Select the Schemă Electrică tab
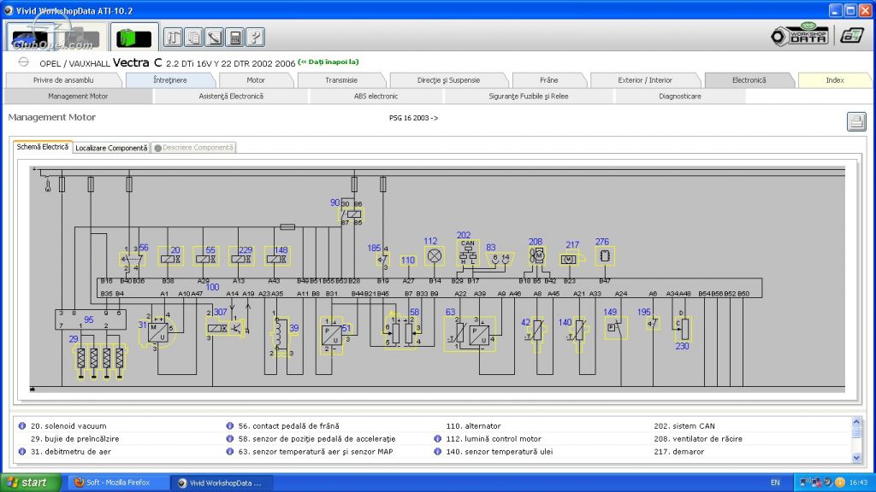Viewport: 876px width, 492px height. (x=43, y=147)
